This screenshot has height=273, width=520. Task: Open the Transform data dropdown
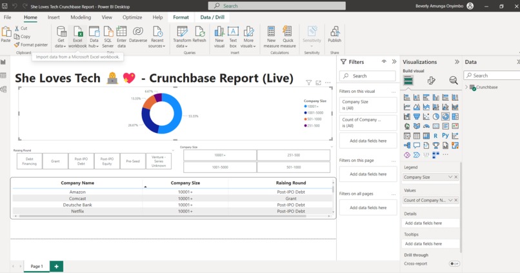(182, 37)
